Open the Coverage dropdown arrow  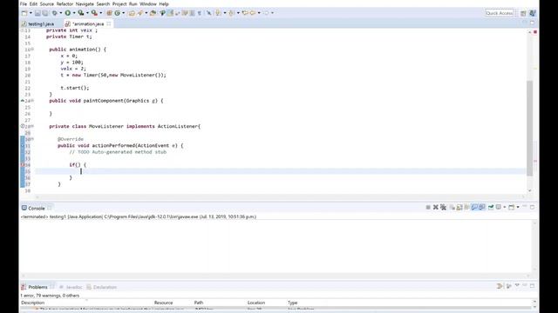[x=87, y=13]
